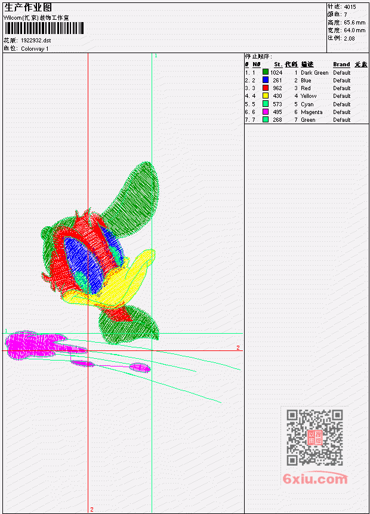Click the 'Colorway 1' label

35,49
